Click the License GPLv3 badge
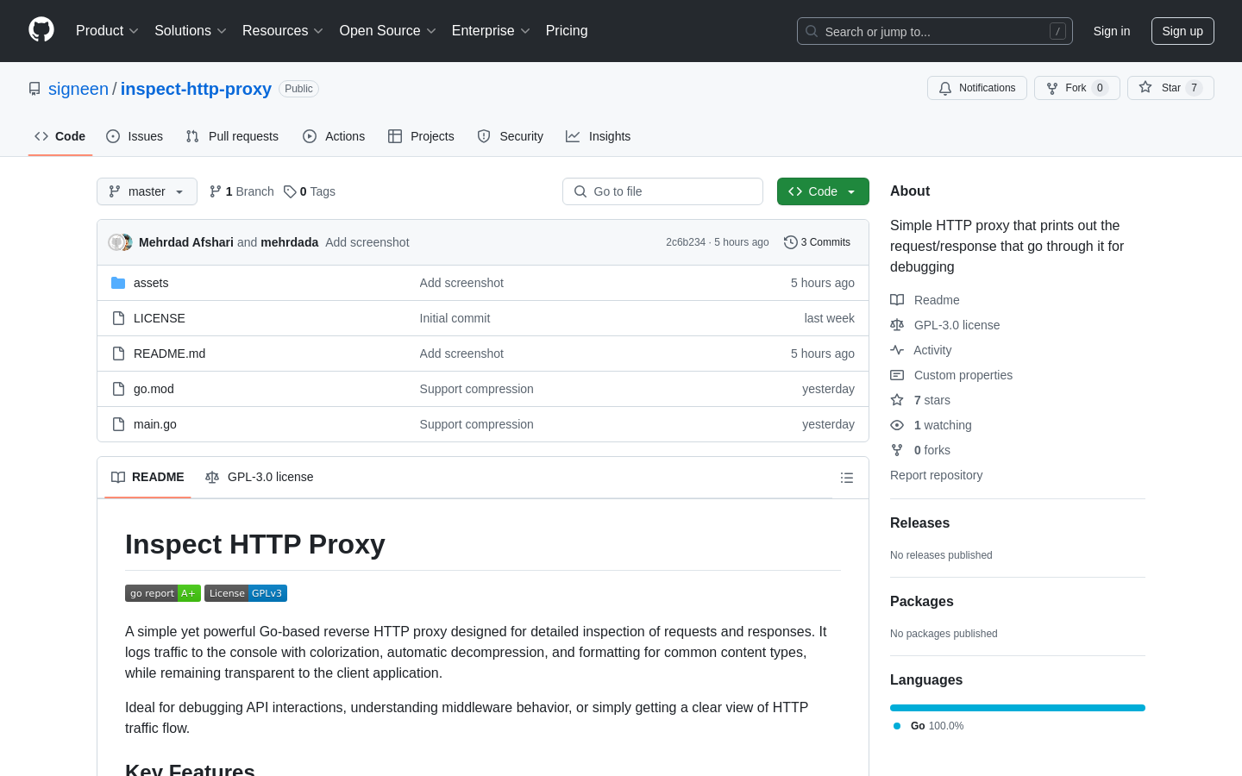Image resolution: width=1242 pixels, height=776 pixels. click(246, 593)
